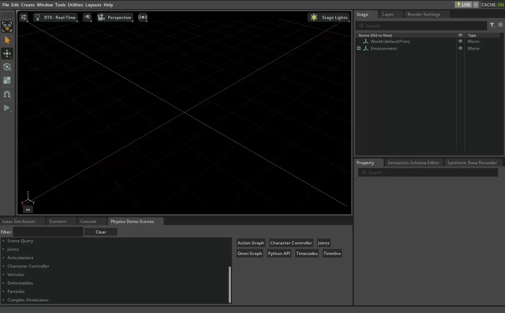The image size is (505, 313).
Task: Pick the Select arrow tool
Action: [x=7, y=40]
